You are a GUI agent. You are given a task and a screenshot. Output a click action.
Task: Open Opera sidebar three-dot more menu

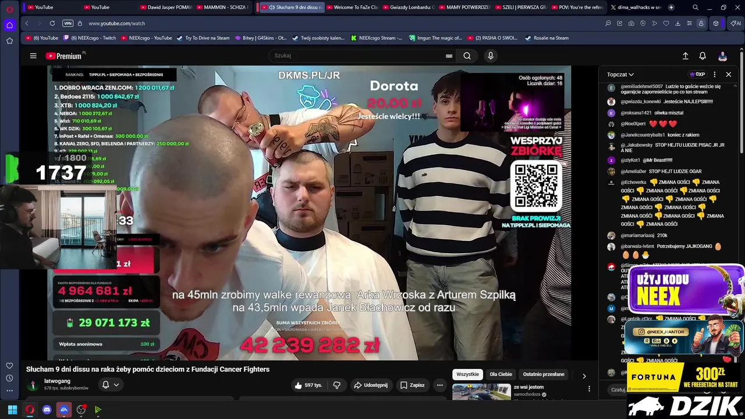click(x=9, y=391)
